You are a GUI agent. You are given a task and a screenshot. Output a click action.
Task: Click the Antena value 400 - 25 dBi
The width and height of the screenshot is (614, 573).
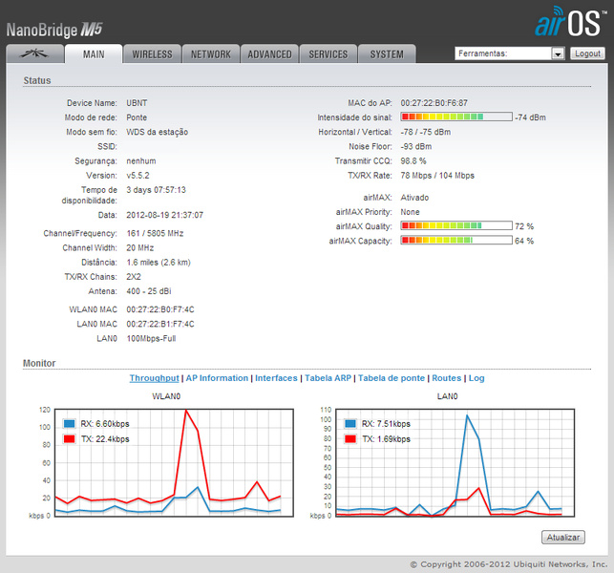(149, 291)
